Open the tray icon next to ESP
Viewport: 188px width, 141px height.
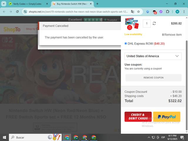pyautogui.click(x=158, y=137)
